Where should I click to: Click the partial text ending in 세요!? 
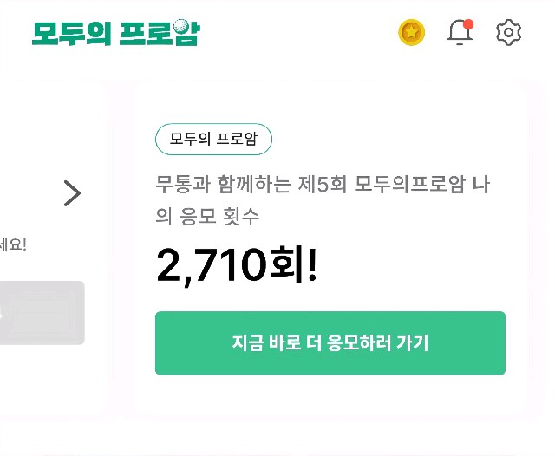click(x=13, y=244)
